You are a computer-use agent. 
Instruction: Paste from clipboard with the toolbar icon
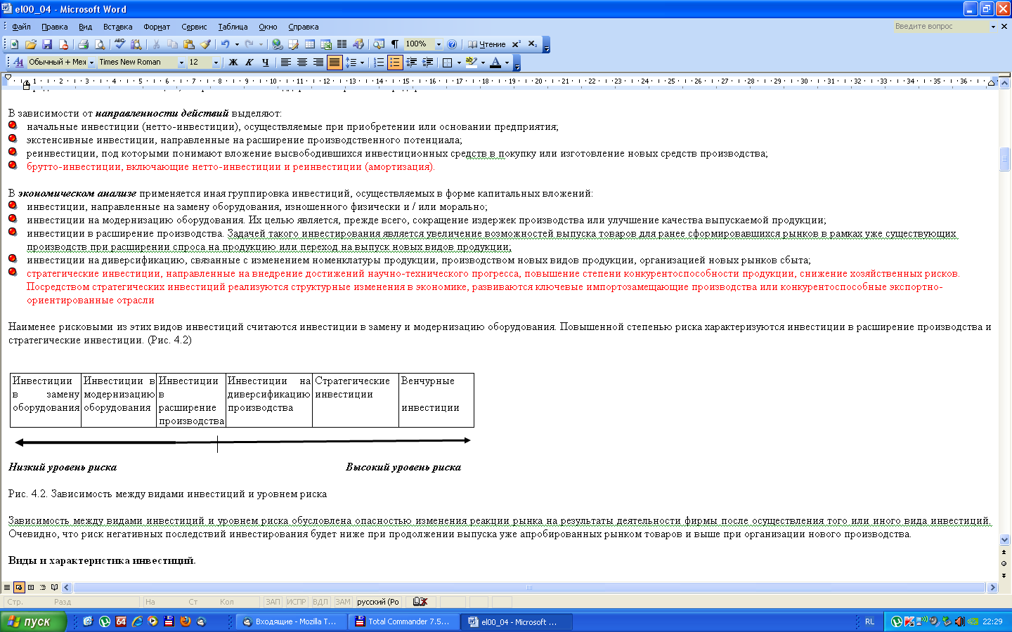tap(188, 44)
